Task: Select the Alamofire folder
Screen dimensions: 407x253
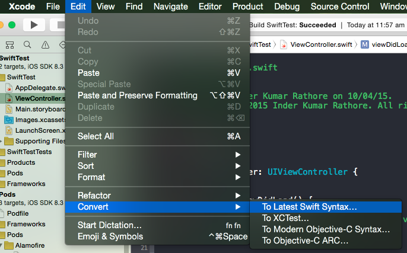Action: tap(26, 245)
